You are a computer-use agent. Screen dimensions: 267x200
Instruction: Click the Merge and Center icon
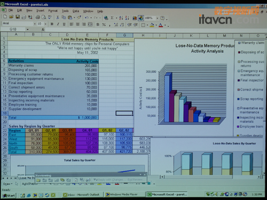[x=90, y=25]
